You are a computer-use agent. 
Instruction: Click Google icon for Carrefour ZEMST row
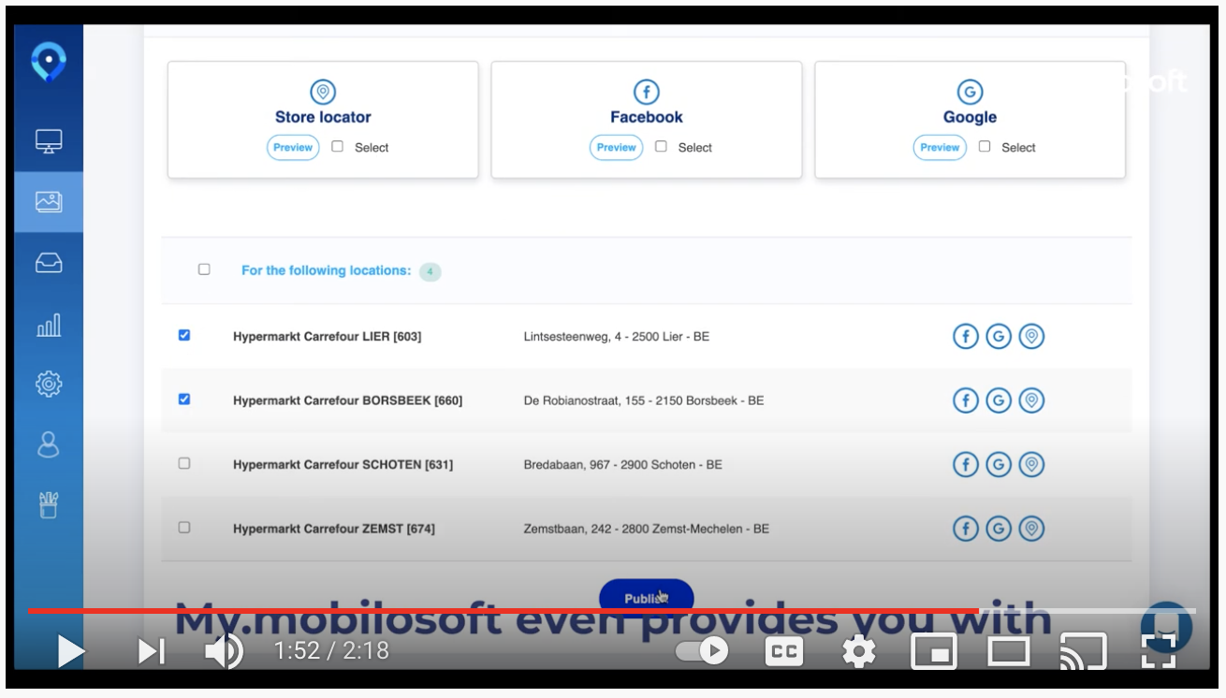(999, 529)
